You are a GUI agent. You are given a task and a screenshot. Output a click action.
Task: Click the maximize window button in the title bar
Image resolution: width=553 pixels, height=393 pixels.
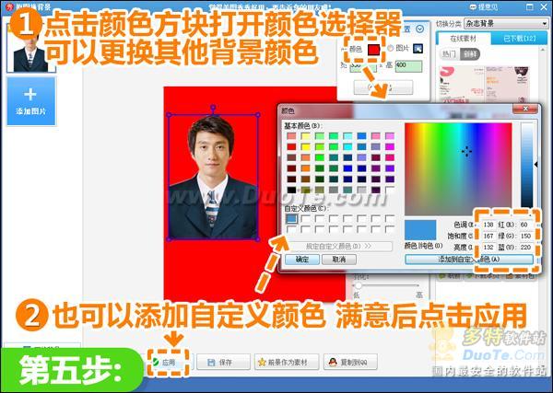(530, 6)
